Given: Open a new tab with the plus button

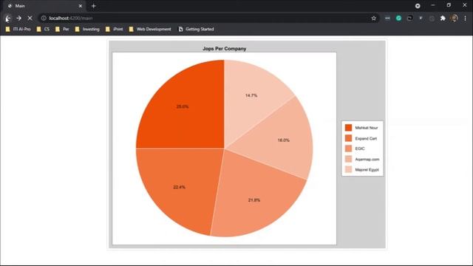Looking at the screenshot, I should pos(94,6).
